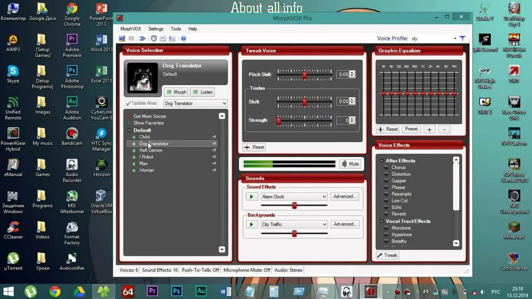The image size is (532, 299).
Task: Collapse the Default voice group
Action: 129,130
